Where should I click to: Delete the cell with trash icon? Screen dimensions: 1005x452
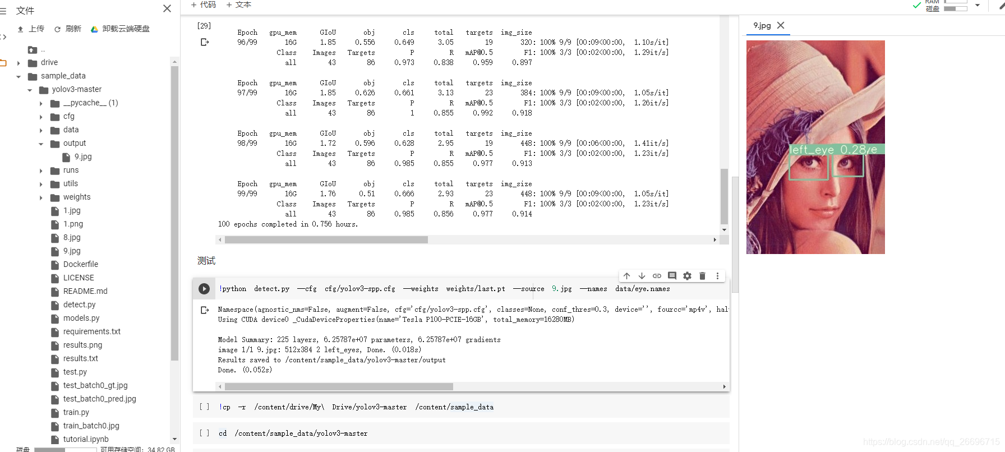coord(702,276)
